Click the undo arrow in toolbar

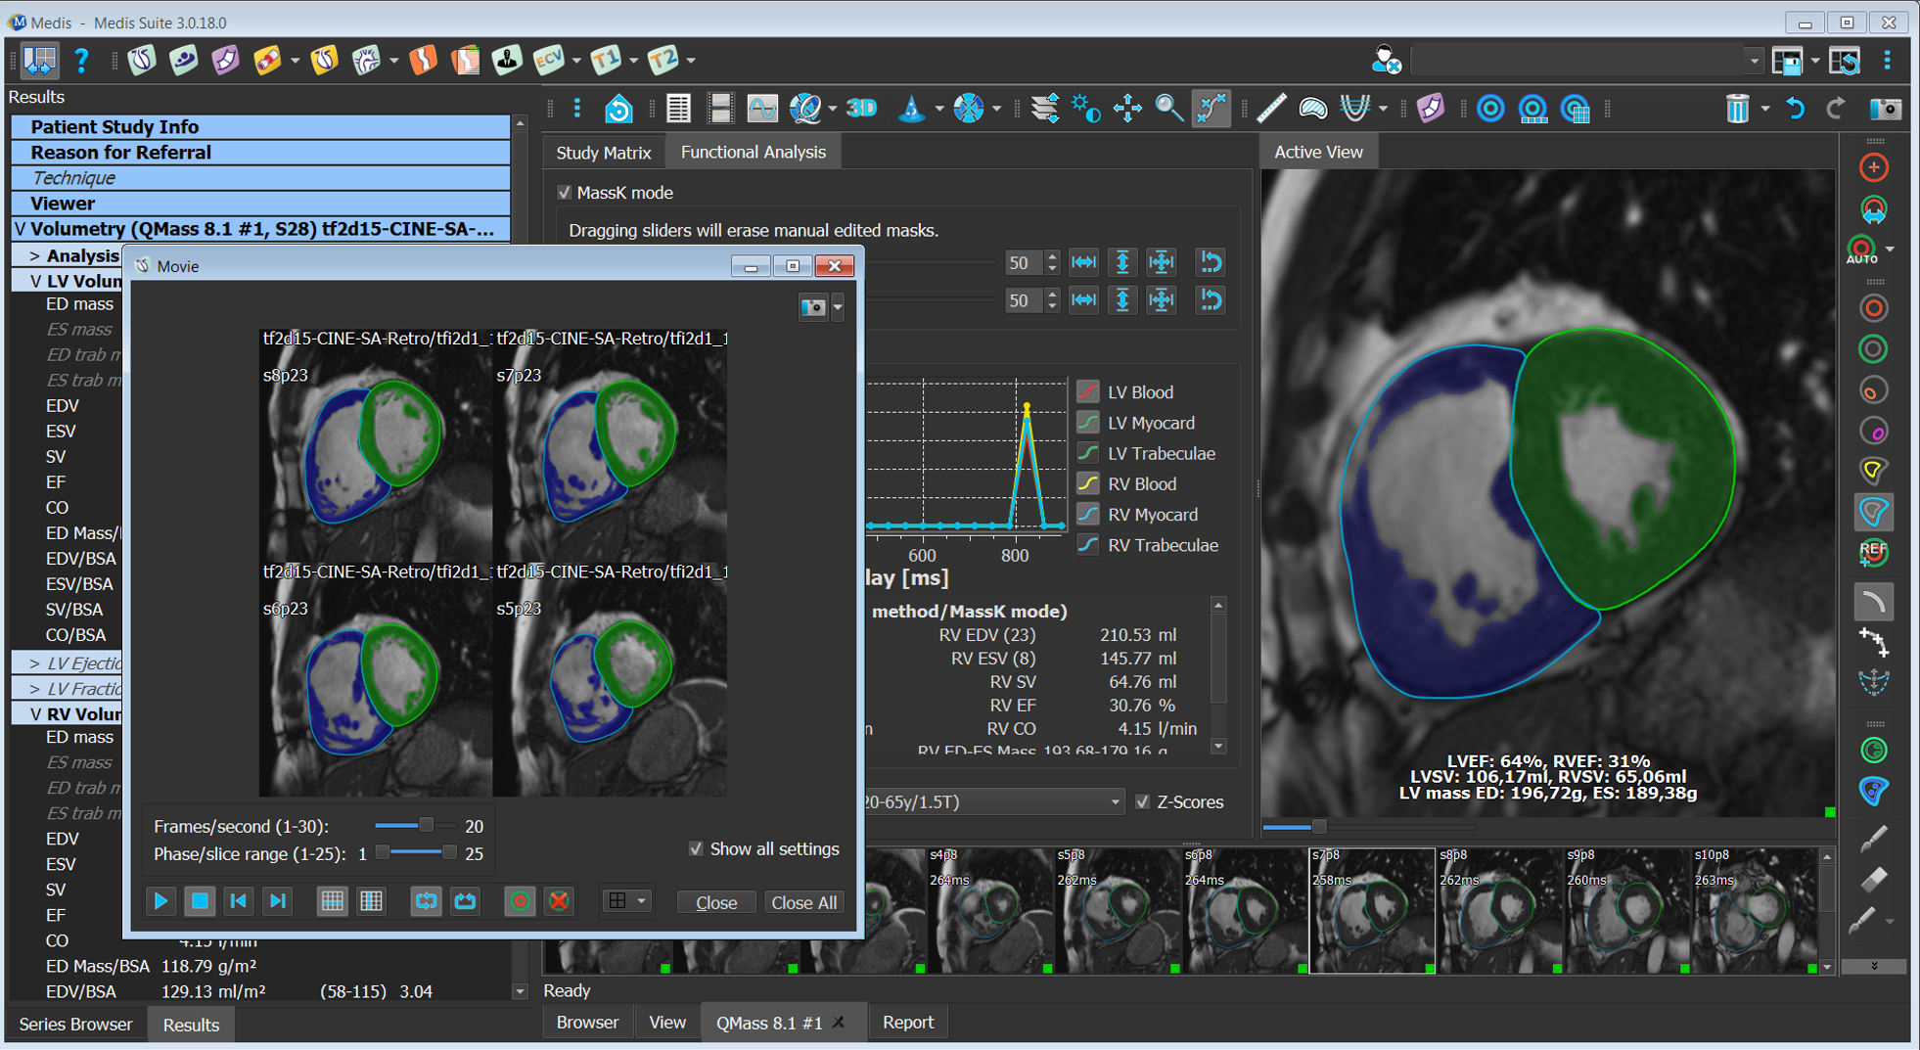point(1795,109)
